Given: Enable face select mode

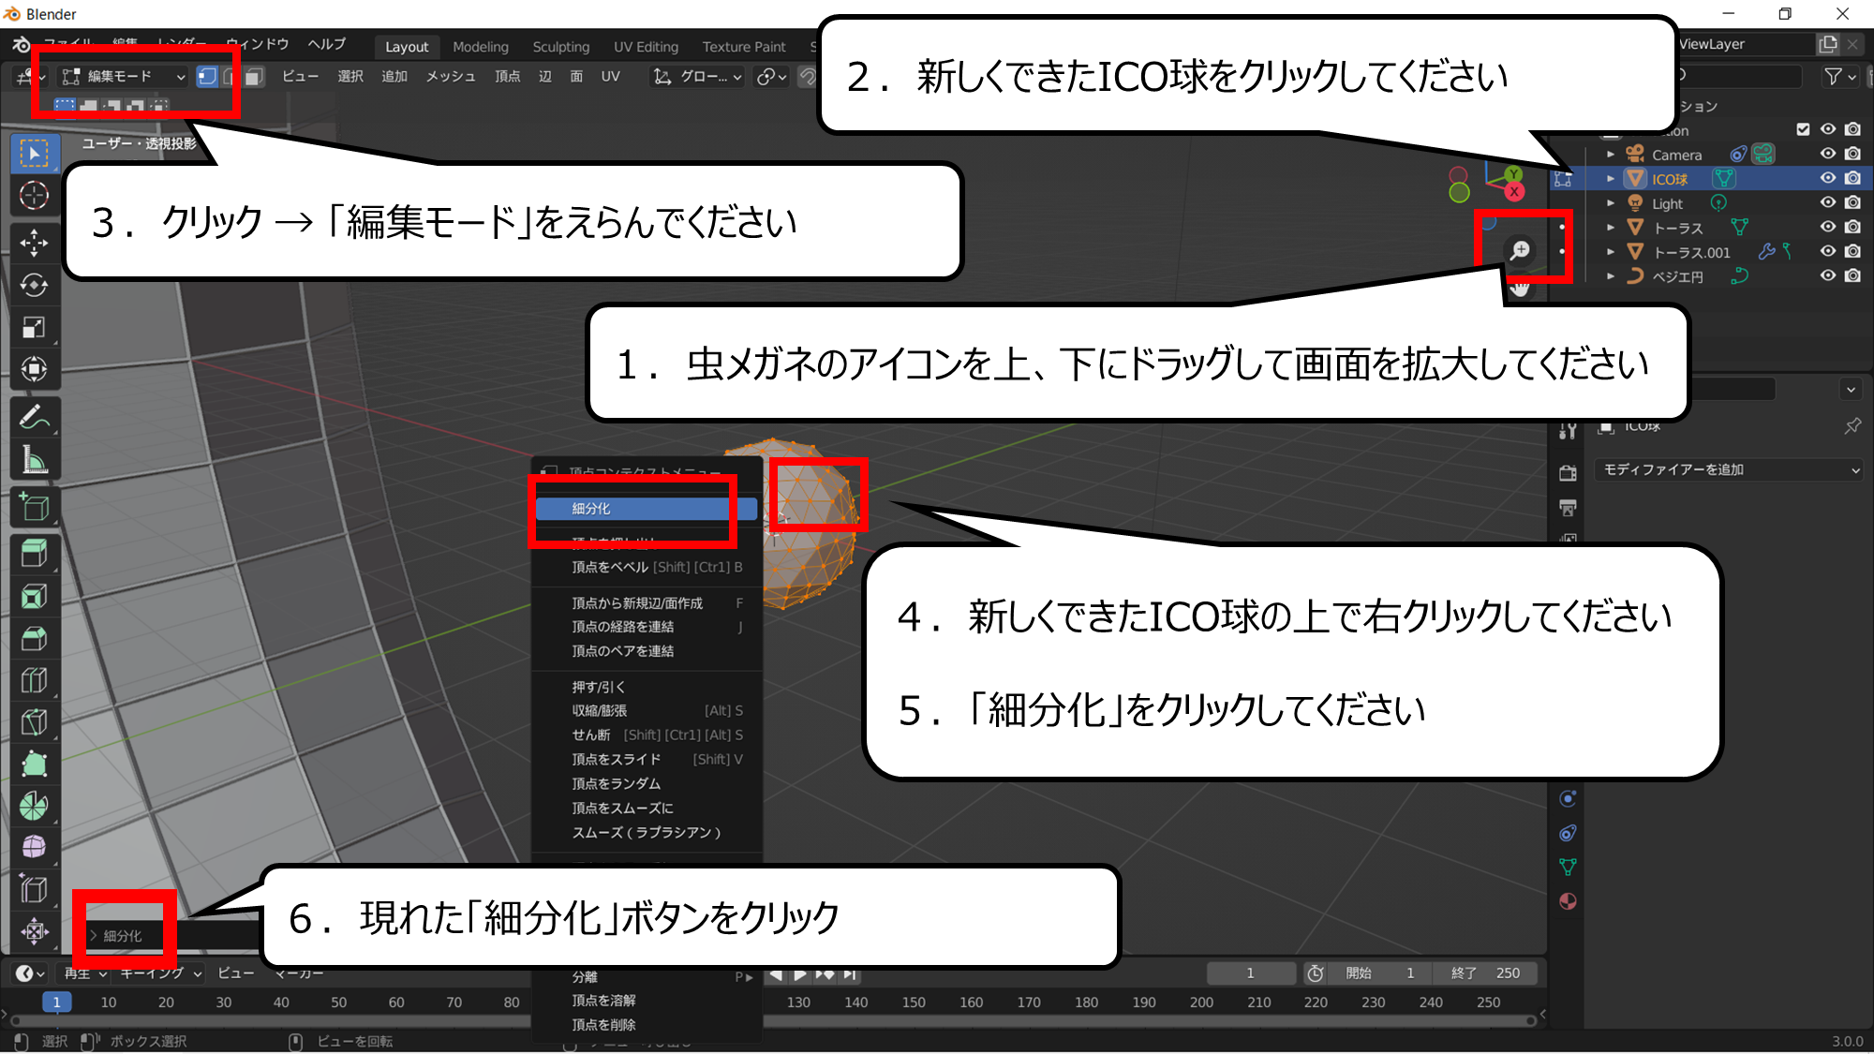Looking at the screenshot, I should coord(253,77).
